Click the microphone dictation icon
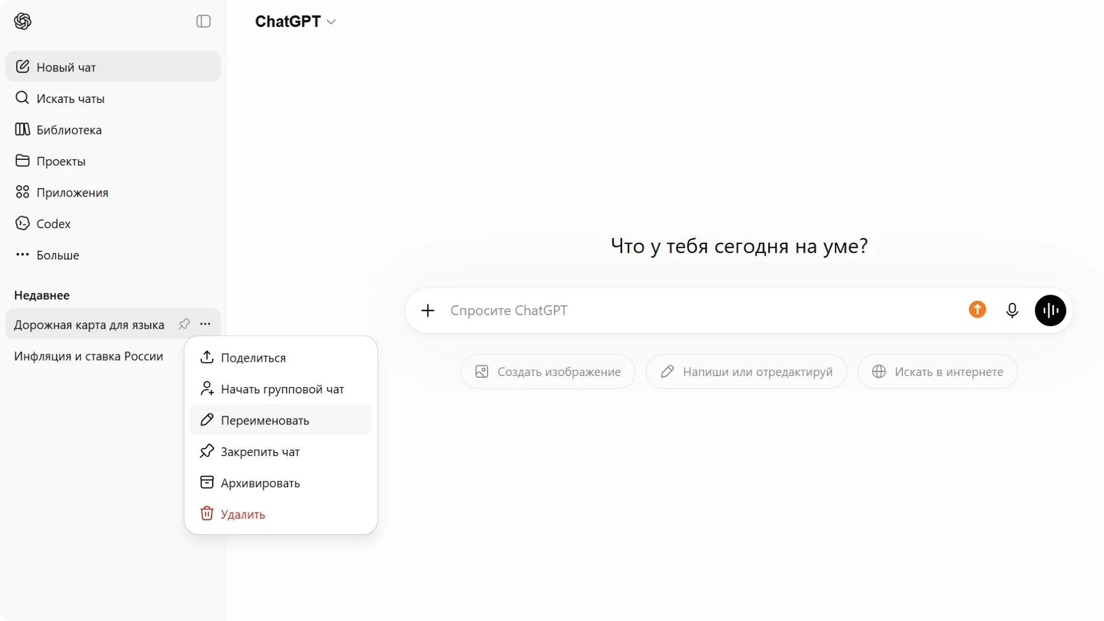The image size is (1104, 621). coord(1013,310)
